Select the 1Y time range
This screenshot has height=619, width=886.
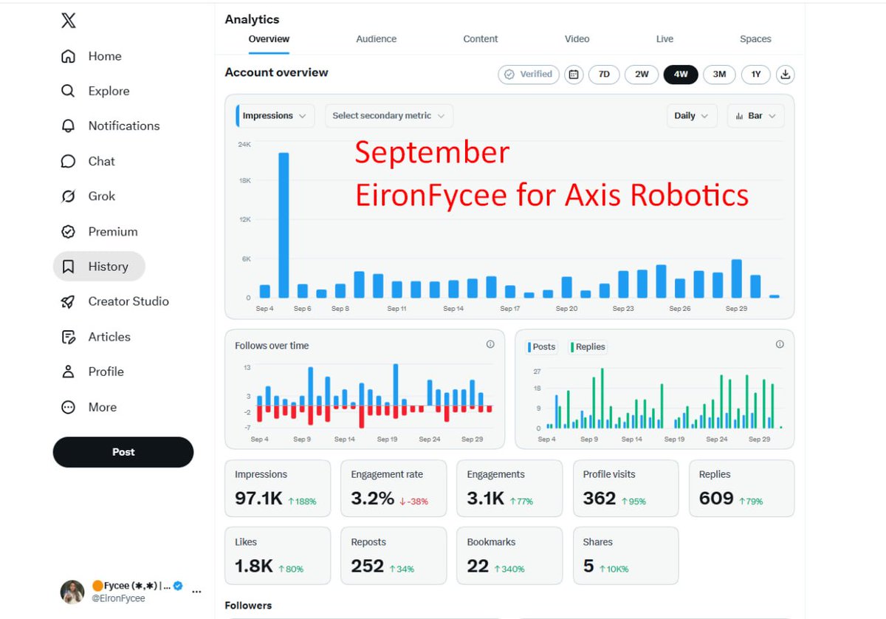pyautogui.click(x=756, y=75)
